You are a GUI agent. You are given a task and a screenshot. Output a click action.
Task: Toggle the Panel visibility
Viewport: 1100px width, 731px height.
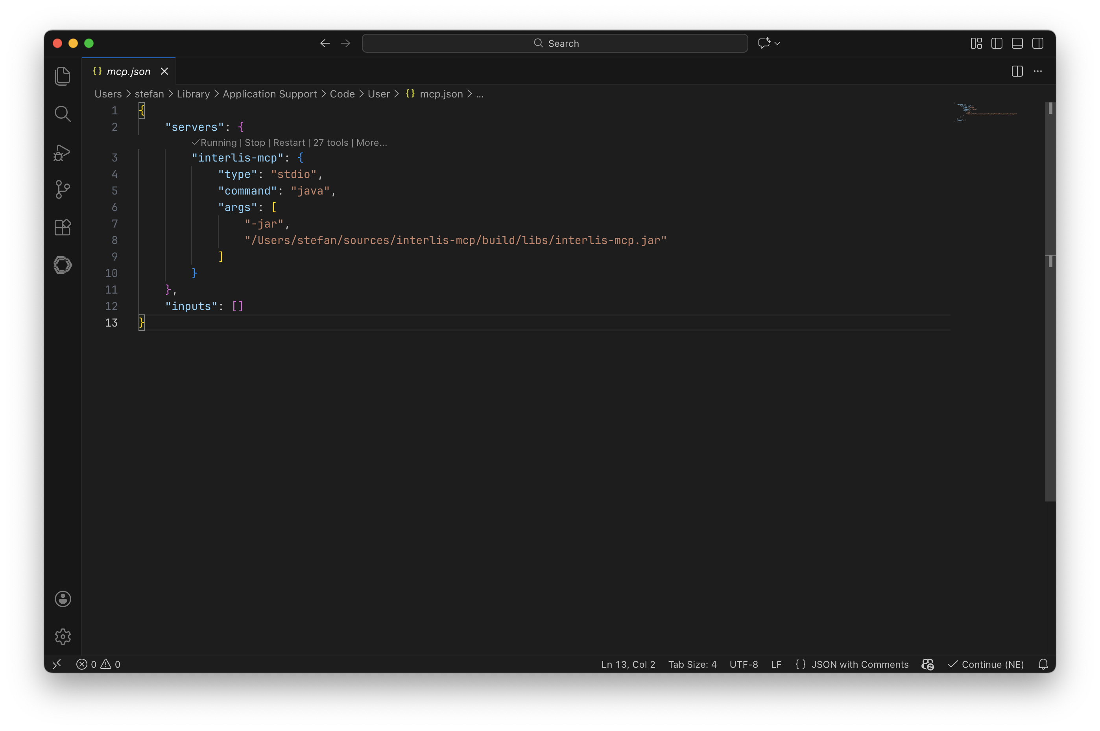tap(1017, 43)
